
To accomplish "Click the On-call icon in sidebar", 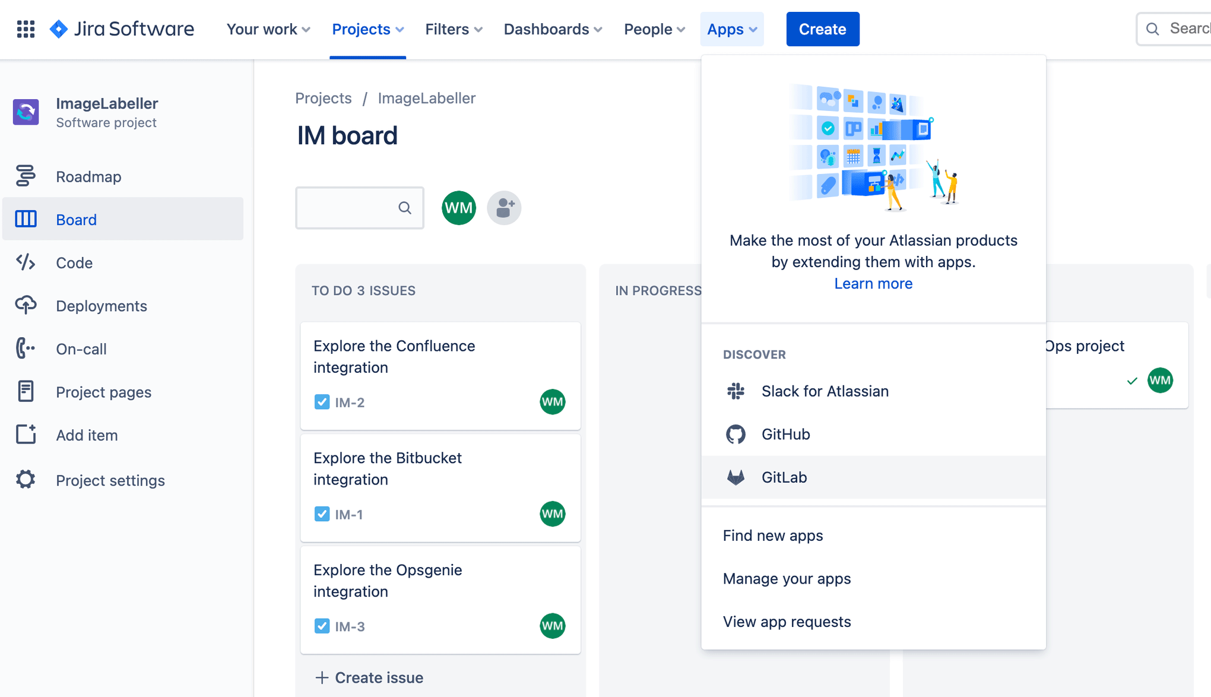I will [x=25, y=348].
